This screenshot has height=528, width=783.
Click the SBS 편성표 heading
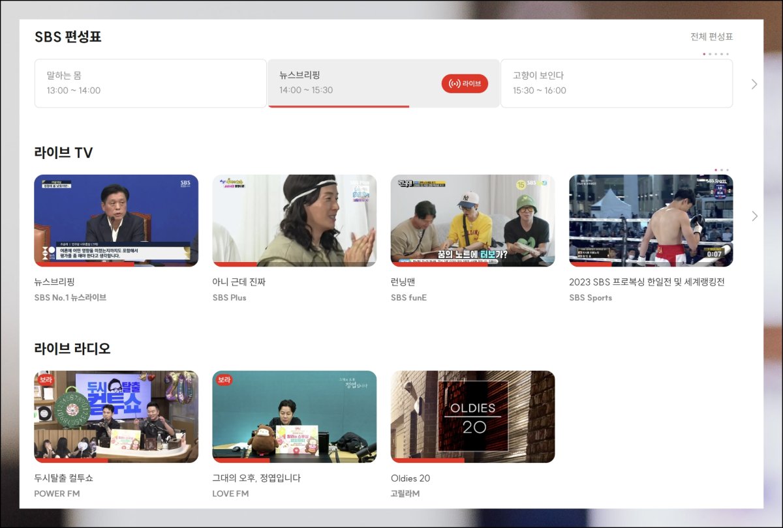click(x=68, y=37)
